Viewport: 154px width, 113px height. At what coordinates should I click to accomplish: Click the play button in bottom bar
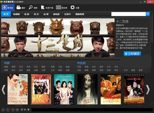tap(8, 110)
